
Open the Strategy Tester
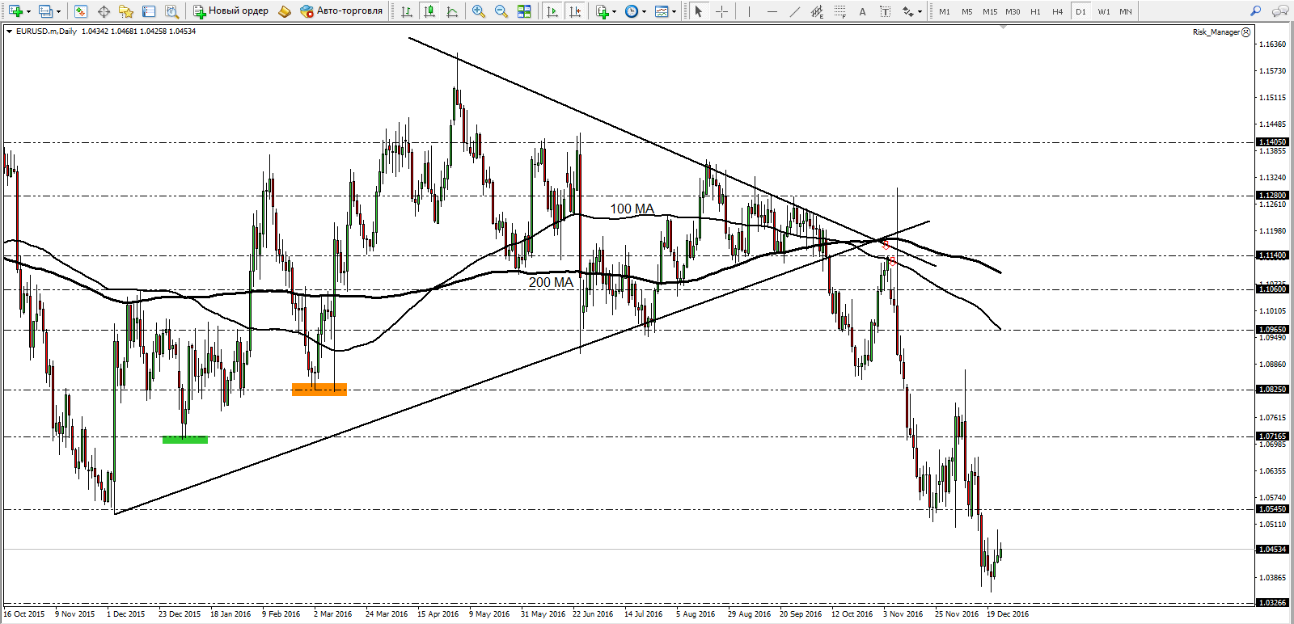point(171,11)
